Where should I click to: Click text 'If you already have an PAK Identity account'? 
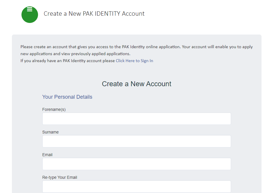[x=67, y=61]
